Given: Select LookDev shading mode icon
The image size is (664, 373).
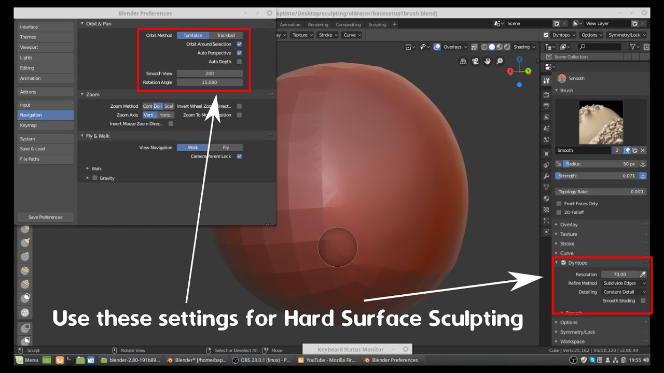Looking at the screenshot, I should click(x=499, y=47).
